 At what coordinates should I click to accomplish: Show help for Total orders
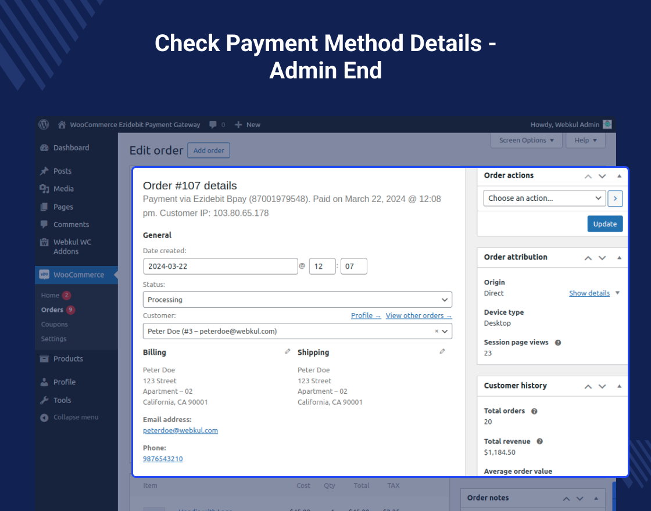pyautogui.click(x=534, y=412)
